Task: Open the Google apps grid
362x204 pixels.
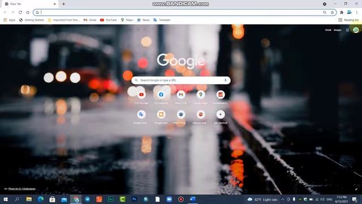Action: (347, 30)
